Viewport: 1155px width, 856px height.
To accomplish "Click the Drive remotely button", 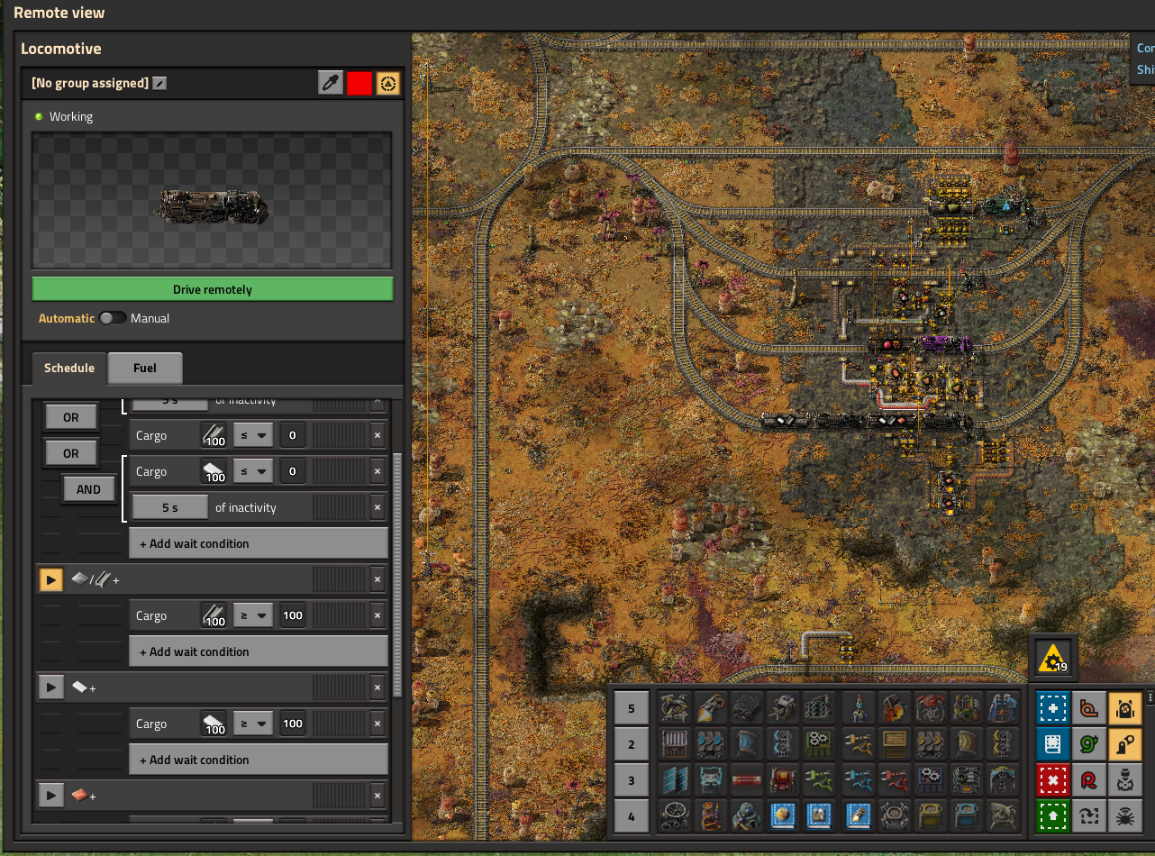I will pos(213,289).
